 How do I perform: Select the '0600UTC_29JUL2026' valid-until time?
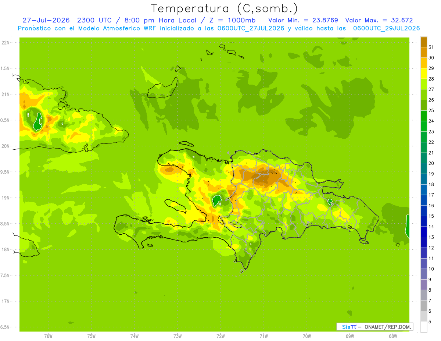coord(386,28)
